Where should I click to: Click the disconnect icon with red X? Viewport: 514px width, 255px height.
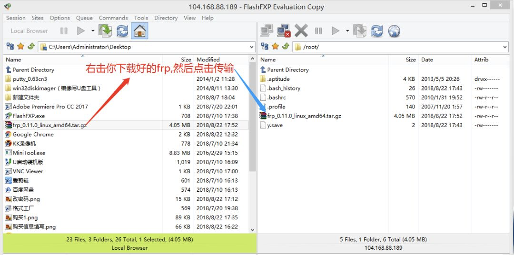coord(284,31)
